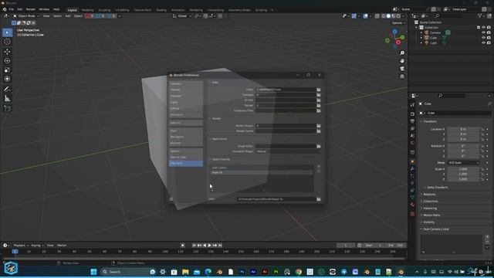This screenshot has height=278, width=494.
Task: Open Output properties tab icon
Action: pos(412,121)
